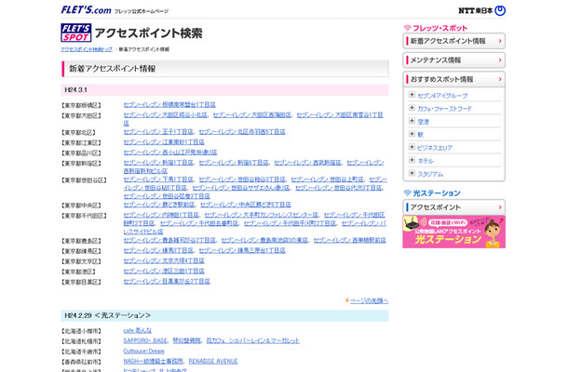Click the 光ステーション sidebar heading
Viewport: 568px width, 372px height.
click(x=432, y=193)
